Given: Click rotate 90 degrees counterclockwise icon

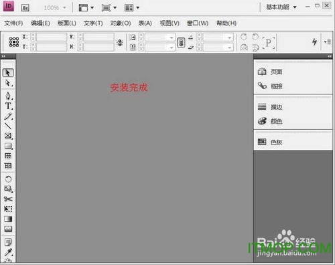Looking at the screenshot, I should tap(255, 37).
